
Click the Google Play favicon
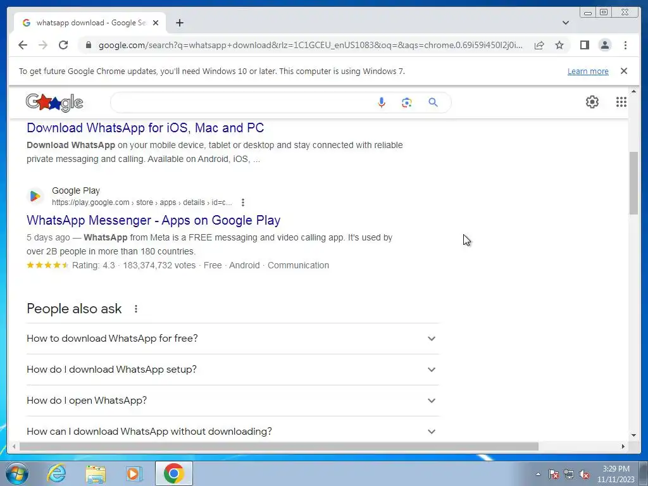point(35,196)
